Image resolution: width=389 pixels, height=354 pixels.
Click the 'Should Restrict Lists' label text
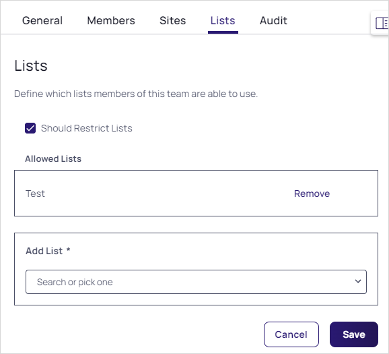point(87,128)
